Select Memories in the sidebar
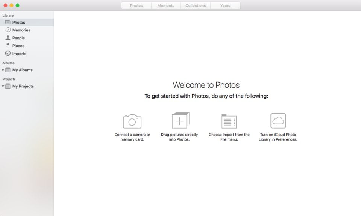The image size is (361, 216). 27,30
